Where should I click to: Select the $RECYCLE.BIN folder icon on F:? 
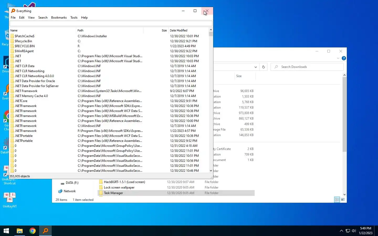click(x=12, y=46)
